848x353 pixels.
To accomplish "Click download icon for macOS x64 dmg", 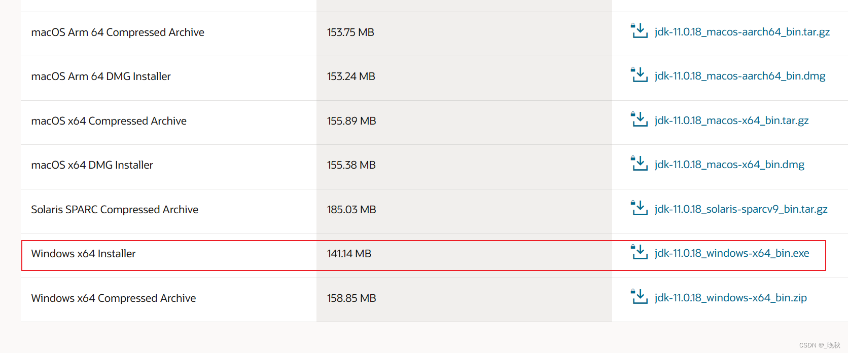I will [639, 163].
